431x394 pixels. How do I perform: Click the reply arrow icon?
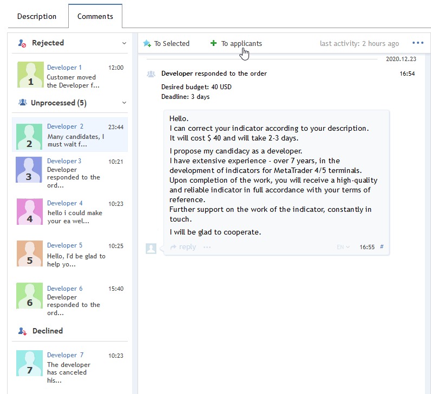click(x=173, y=247)
